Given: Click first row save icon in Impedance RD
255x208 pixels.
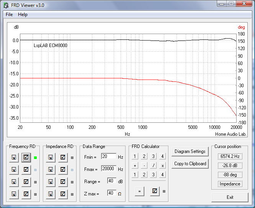Looking at the screenshot, I should 51,158.
